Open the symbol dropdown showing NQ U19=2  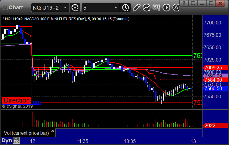coord(50,8)
